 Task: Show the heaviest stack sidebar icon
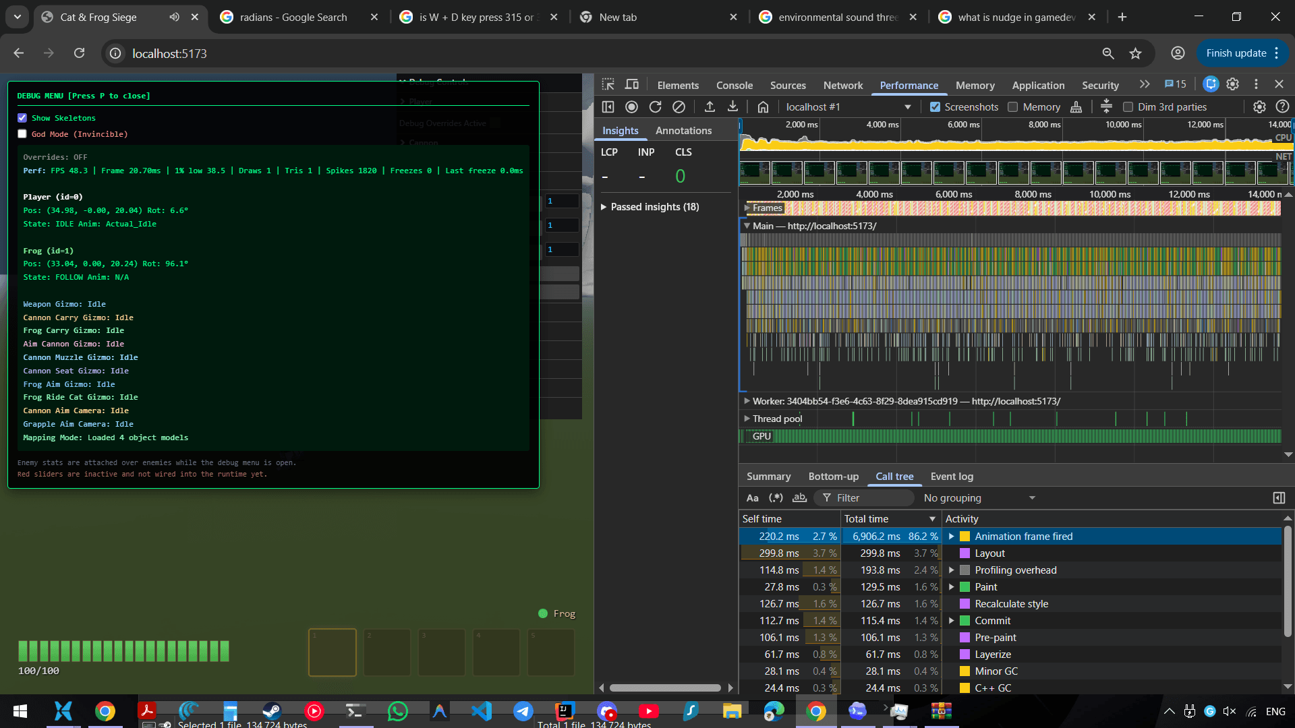point(1279,497)
